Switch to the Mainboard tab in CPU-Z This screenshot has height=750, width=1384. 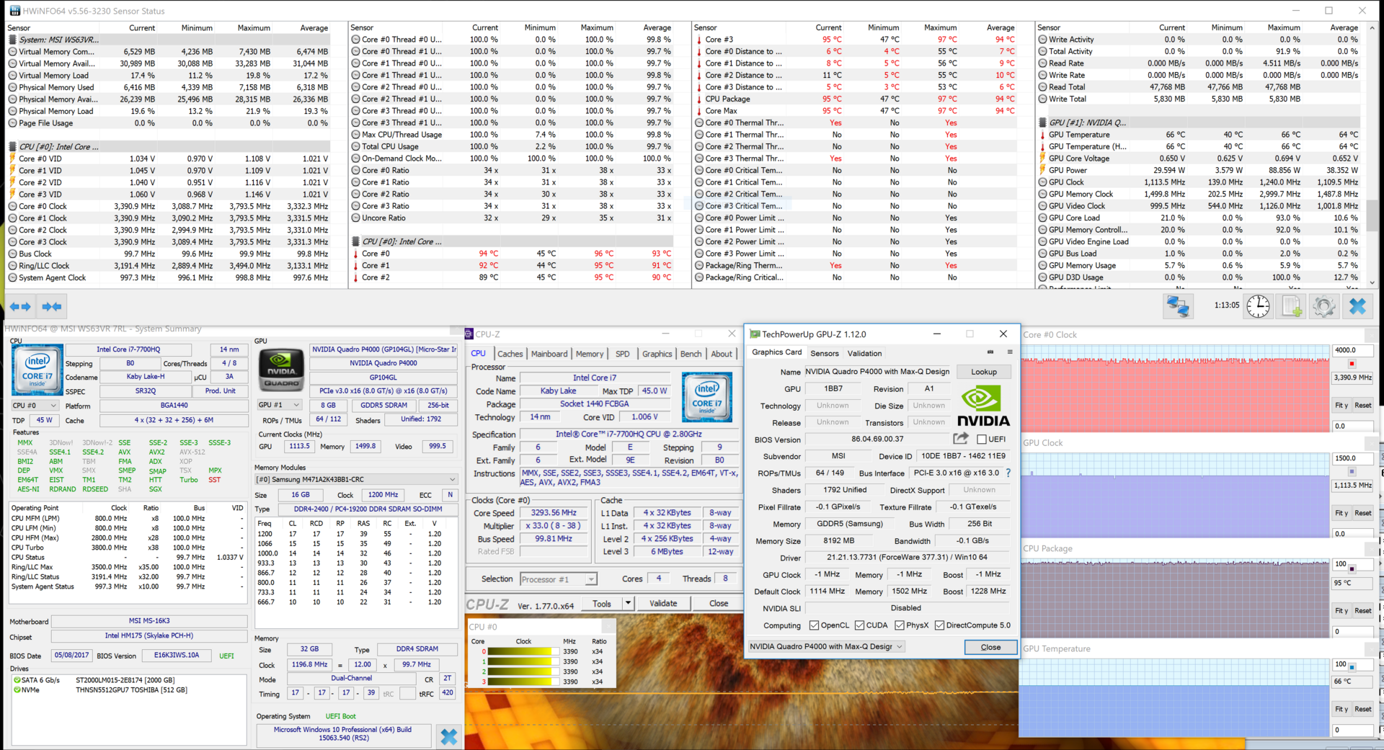549,354
